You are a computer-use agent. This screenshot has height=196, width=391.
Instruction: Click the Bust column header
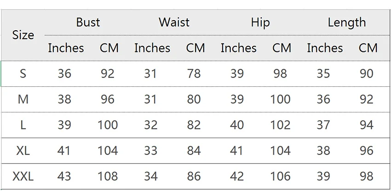point(88,22)
